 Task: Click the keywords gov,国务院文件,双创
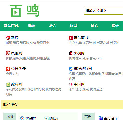[20, 89]
